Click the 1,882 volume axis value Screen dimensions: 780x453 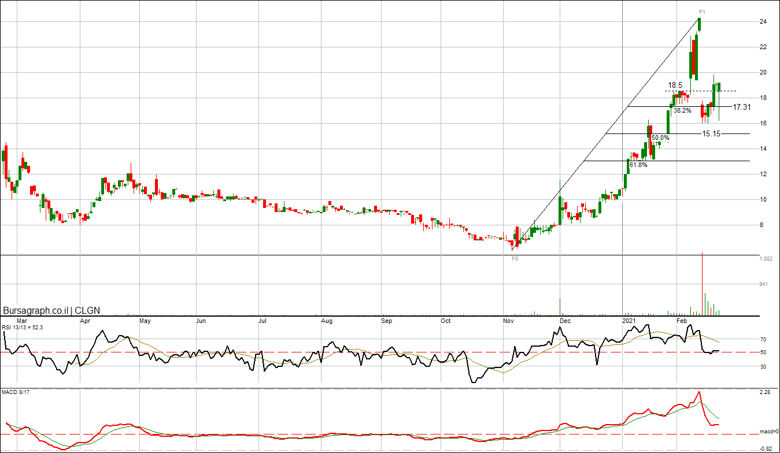point(766,259)
